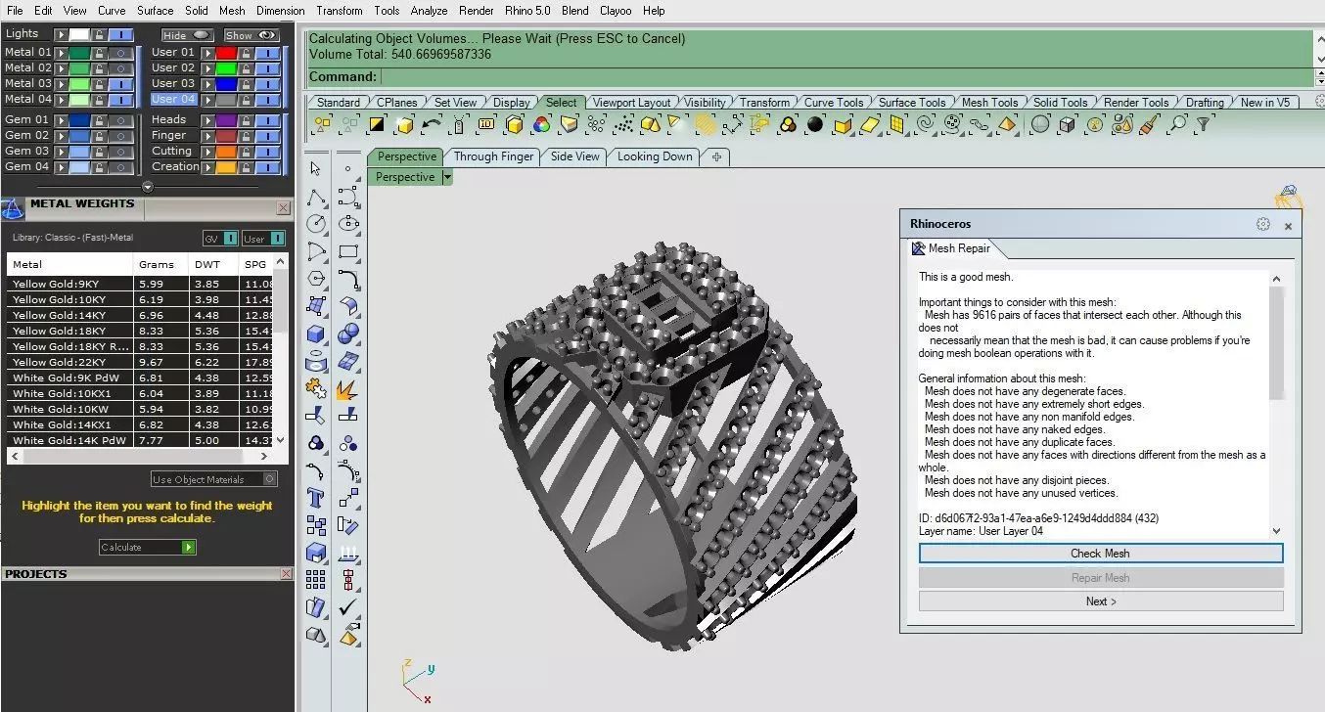Click Show layers button
The height and width of the screenshot is (712, 1325).
tap(252, 35)
